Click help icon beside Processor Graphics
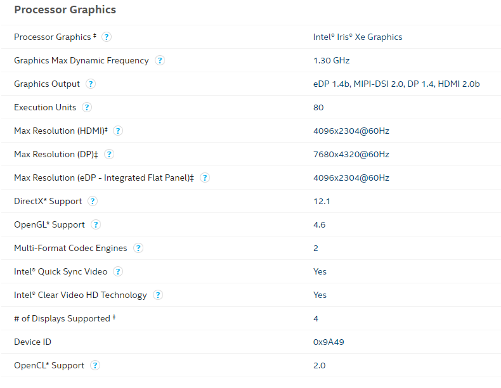This screenshot has width=501, height=388. (107, 37)
